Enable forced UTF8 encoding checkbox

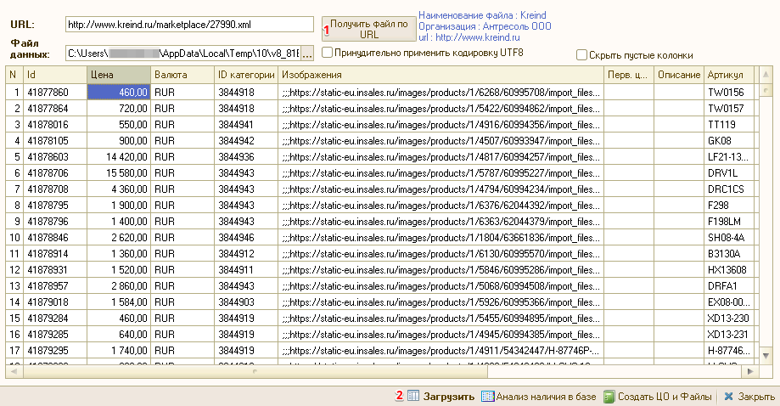327,53
